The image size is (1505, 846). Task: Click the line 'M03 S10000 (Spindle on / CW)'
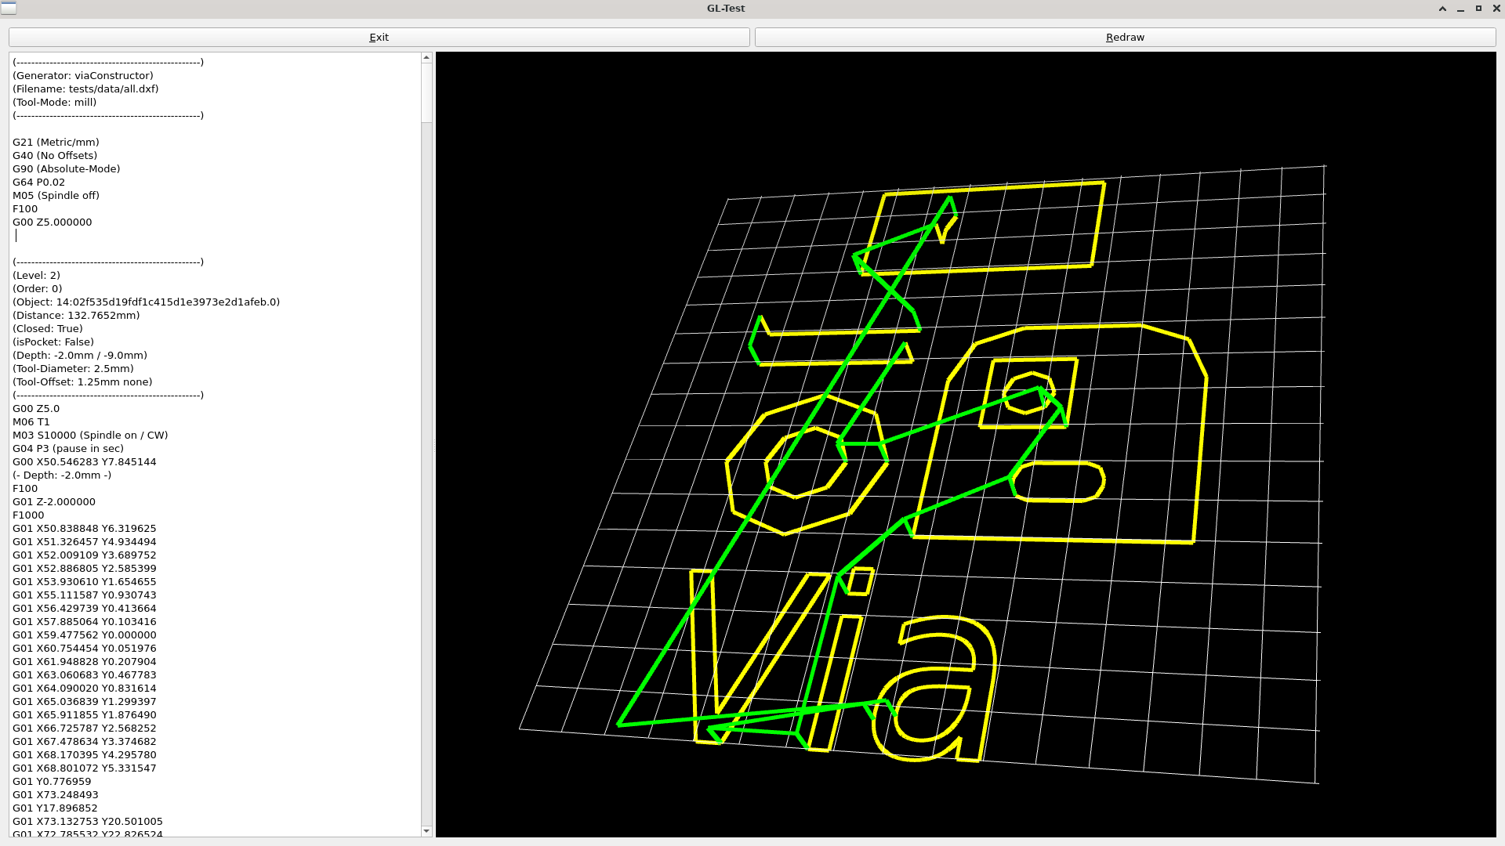click(90, 436)
